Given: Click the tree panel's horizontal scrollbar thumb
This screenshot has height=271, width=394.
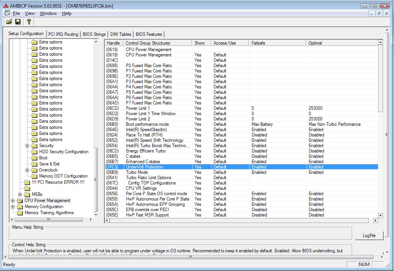Looking at the screenshot, I should (x=48, y=220).
